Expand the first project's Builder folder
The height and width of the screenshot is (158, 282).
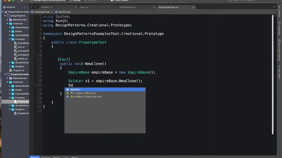(10, 31)
